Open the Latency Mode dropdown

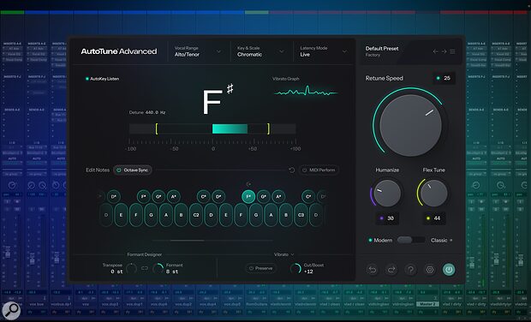324,51
